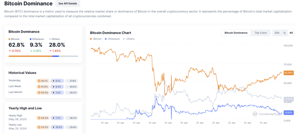
Task: Switch to the Top Coins tab
Action: (x=260, y=33)
